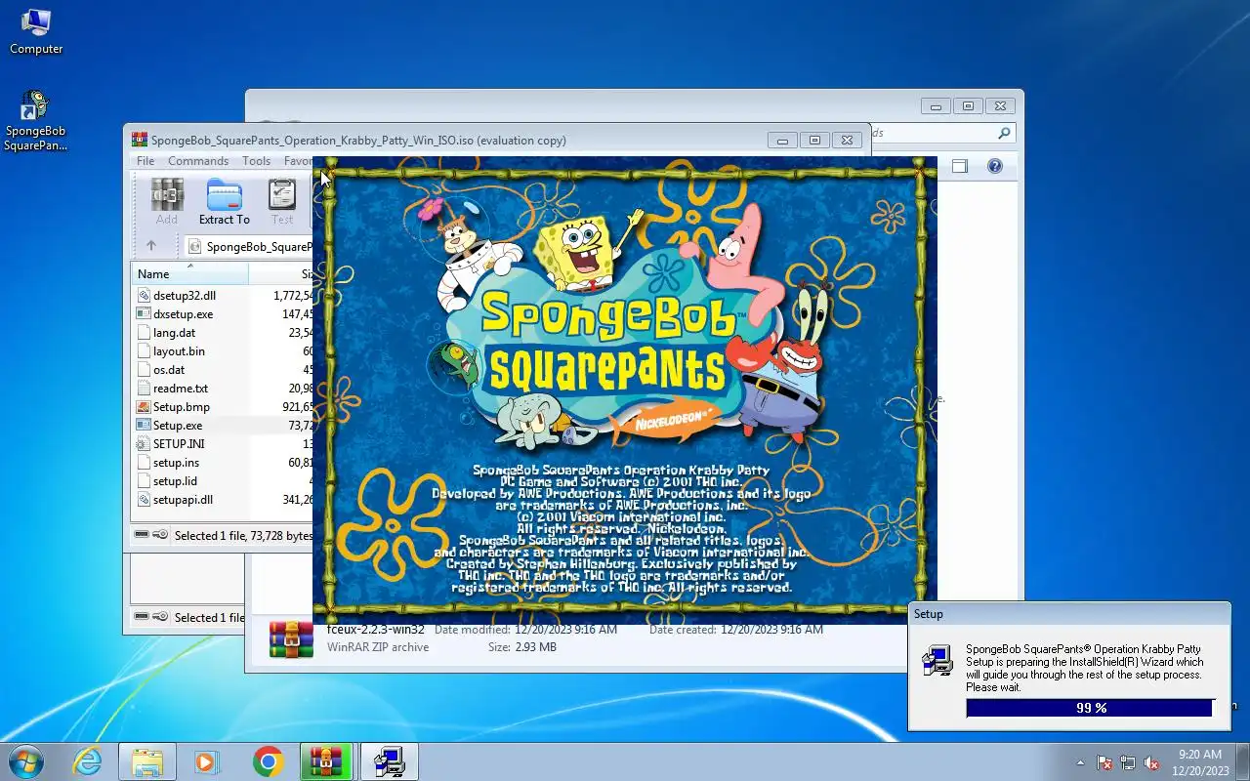This screenshot has height=781, width=1250.
Task: Launch Google Chrome from the taskbar
Action: coord(268,761)
